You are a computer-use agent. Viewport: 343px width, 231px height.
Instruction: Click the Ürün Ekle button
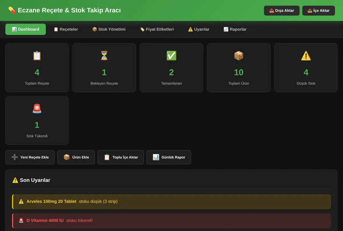point(76,157)
